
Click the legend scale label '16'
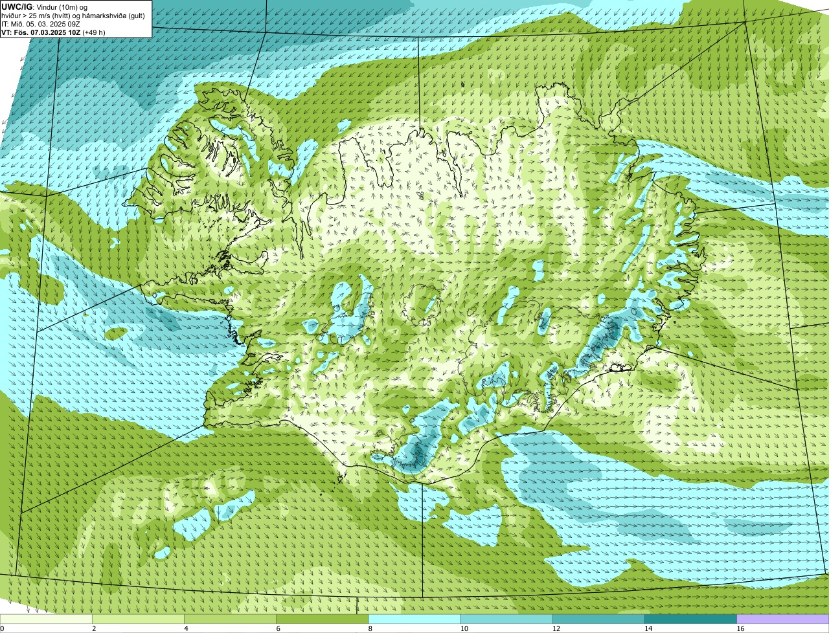click(x=740, y=628)
